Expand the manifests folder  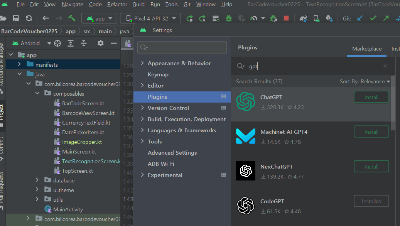[19, 64]
